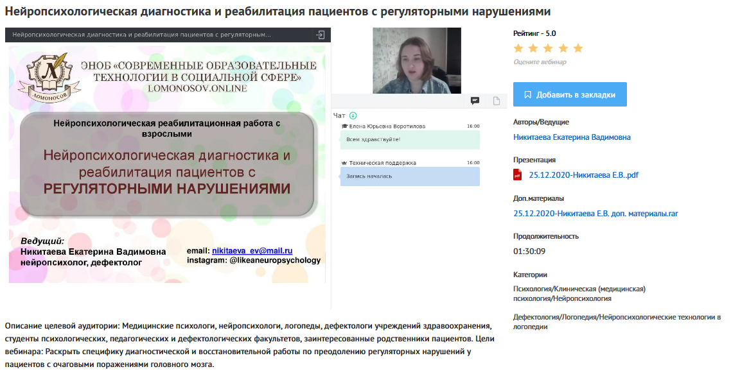The height and width of the screenshot is (376, 740).
Task: Switch to the documents tab icon
Action: [496, 101]
